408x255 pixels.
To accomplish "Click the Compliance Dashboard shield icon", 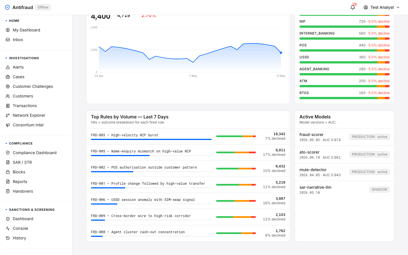I will pos(8,153).
